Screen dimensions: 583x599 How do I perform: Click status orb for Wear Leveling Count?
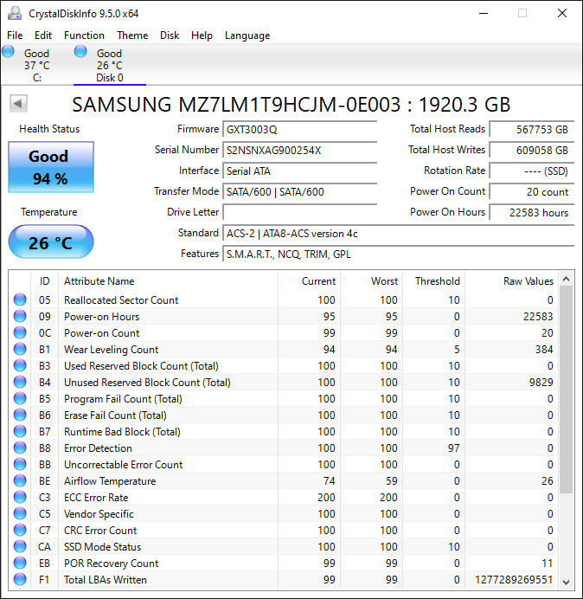[x=20, y=349]
